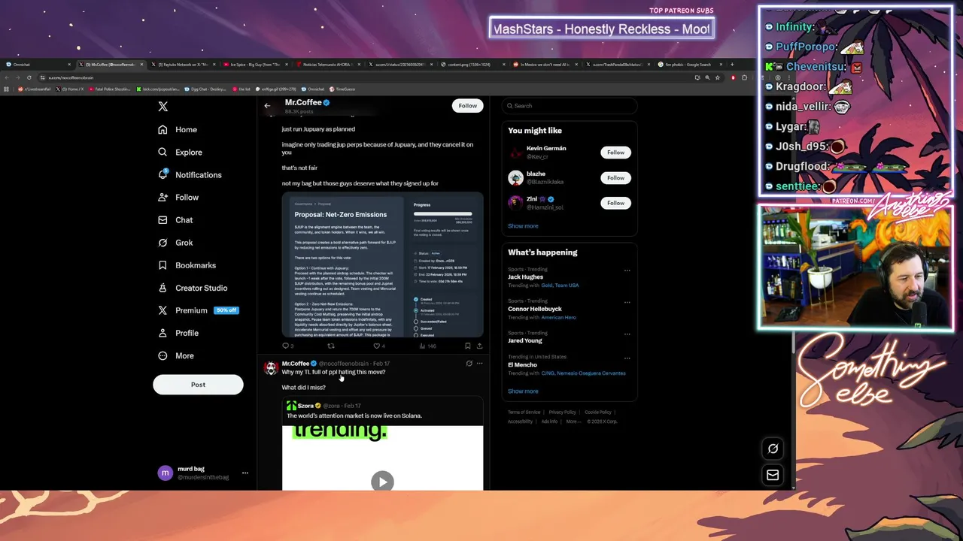963x541 pixels.
Task: Bookmark the Jupuary tweet
Action: (x=467, y=346)
